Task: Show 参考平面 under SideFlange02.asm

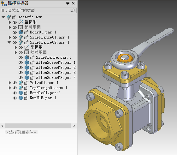Action: [x=21, y=52]
